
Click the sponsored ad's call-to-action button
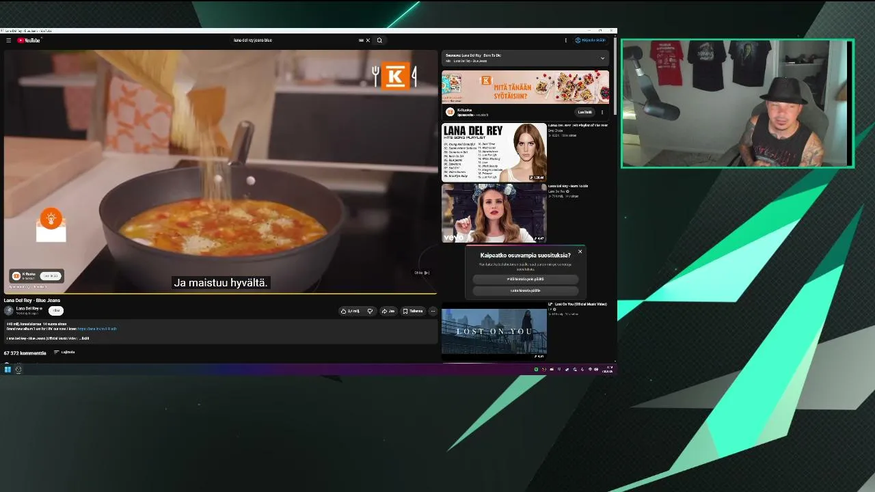coord(585,112)
